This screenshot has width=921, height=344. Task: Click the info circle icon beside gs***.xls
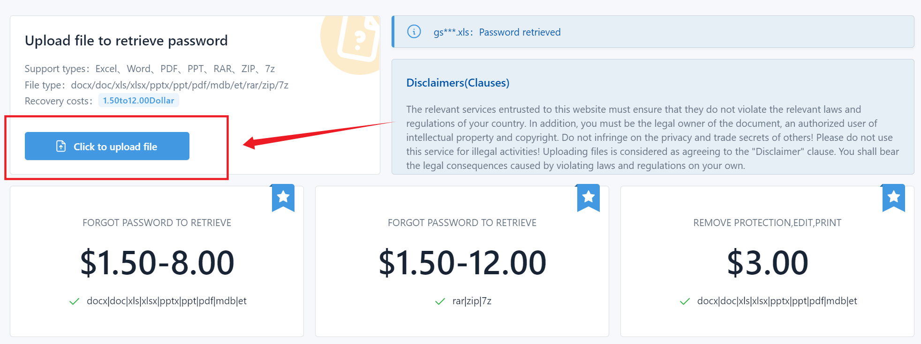(x=414, y=32)
